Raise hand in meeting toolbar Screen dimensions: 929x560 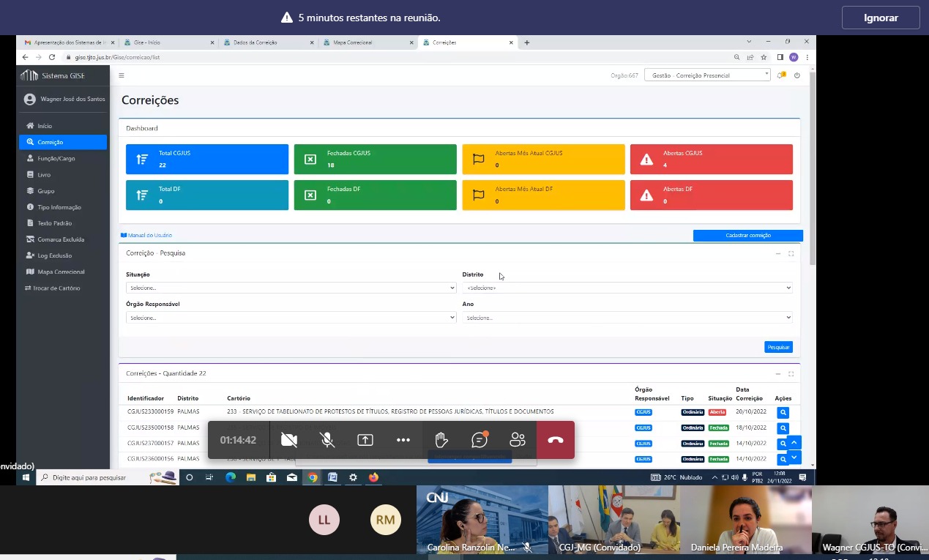441,440
